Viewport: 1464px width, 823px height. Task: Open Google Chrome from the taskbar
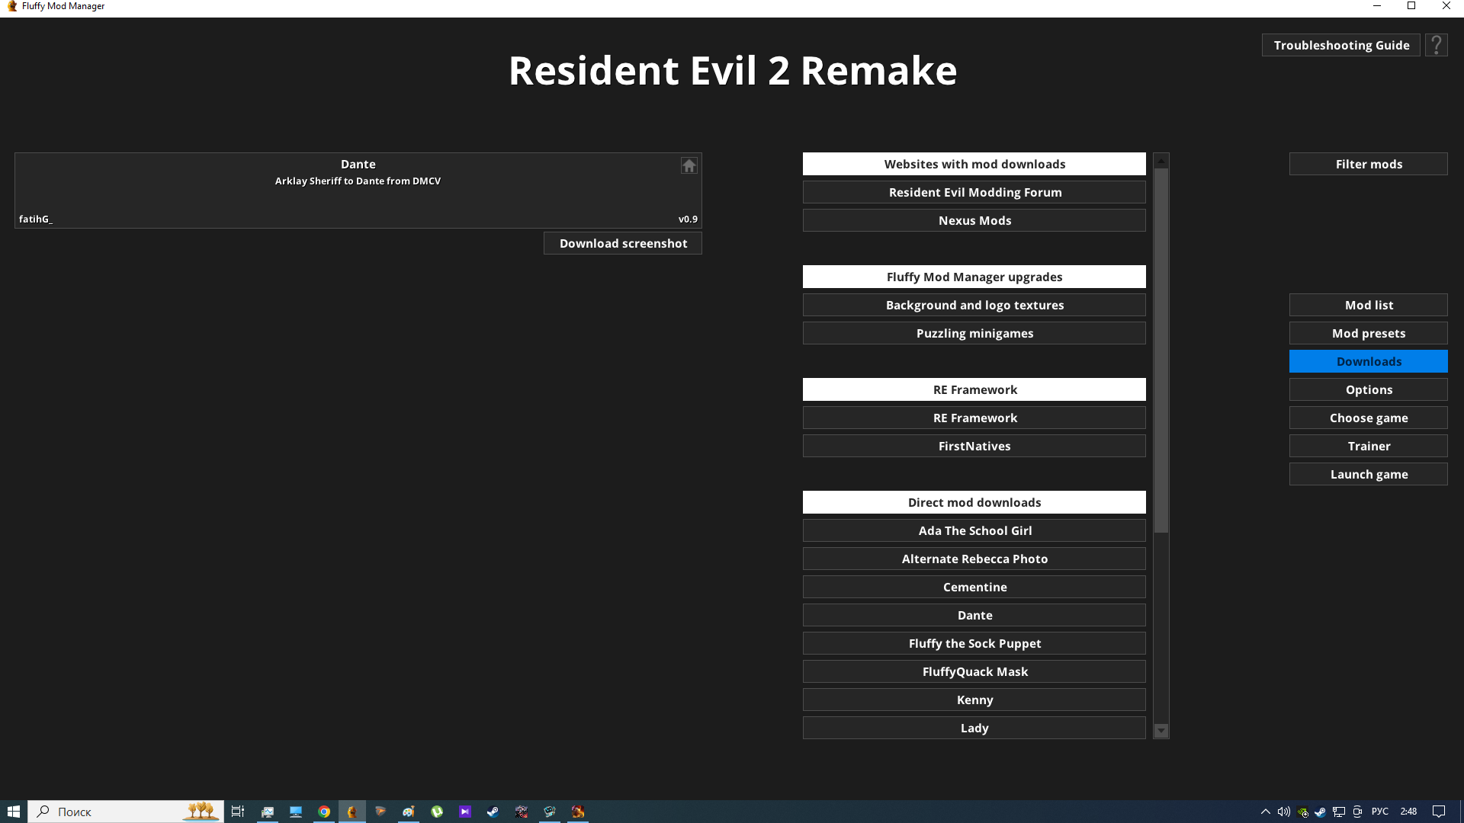(x=324, y=812)
